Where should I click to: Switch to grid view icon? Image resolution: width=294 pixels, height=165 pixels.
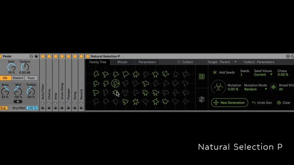202,77
